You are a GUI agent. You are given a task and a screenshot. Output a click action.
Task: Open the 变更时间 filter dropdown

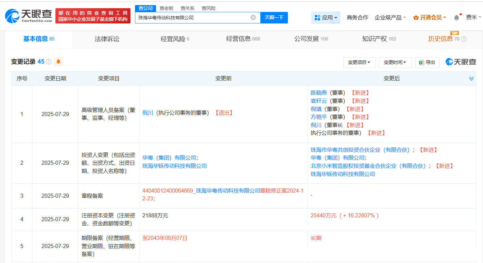tap(395, 63)
